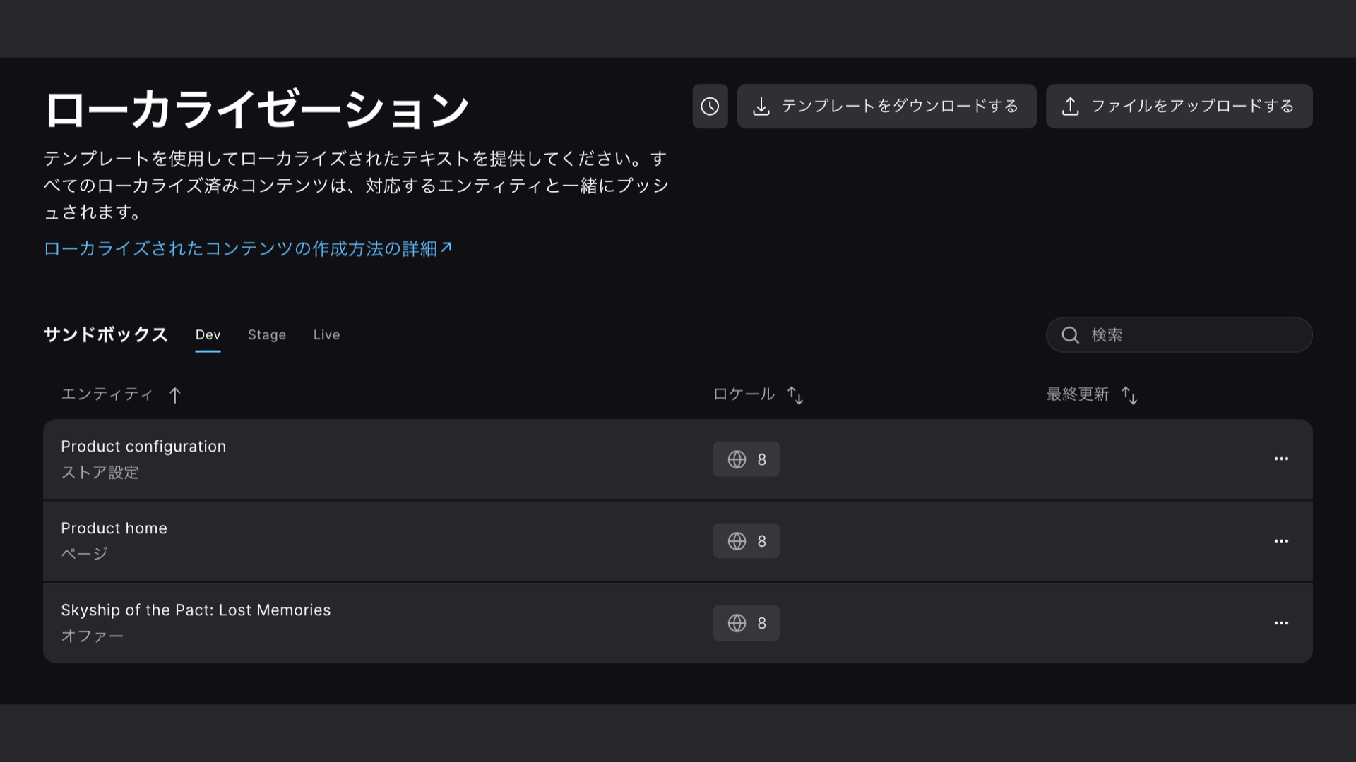
Task: Sort by ロケール column arrows
Action: coord(795,395)
